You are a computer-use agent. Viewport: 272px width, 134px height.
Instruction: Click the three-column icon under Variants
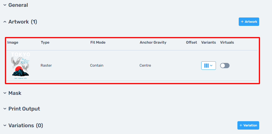pyautogui.click(x=206, y=66)
